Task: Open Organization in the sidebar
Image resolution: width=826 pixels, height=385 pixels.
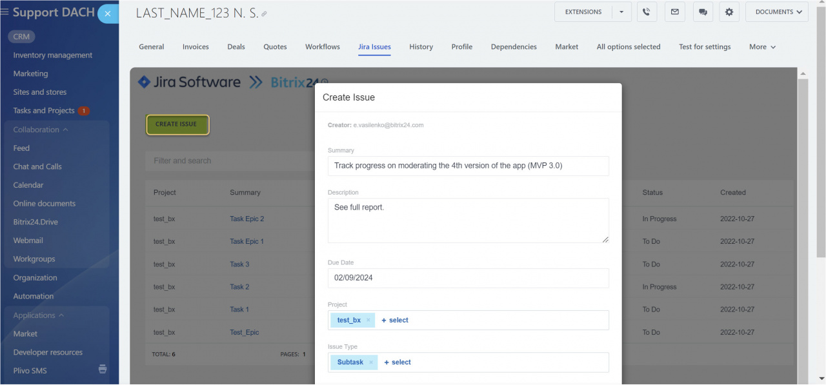Action: coord(35,278)
